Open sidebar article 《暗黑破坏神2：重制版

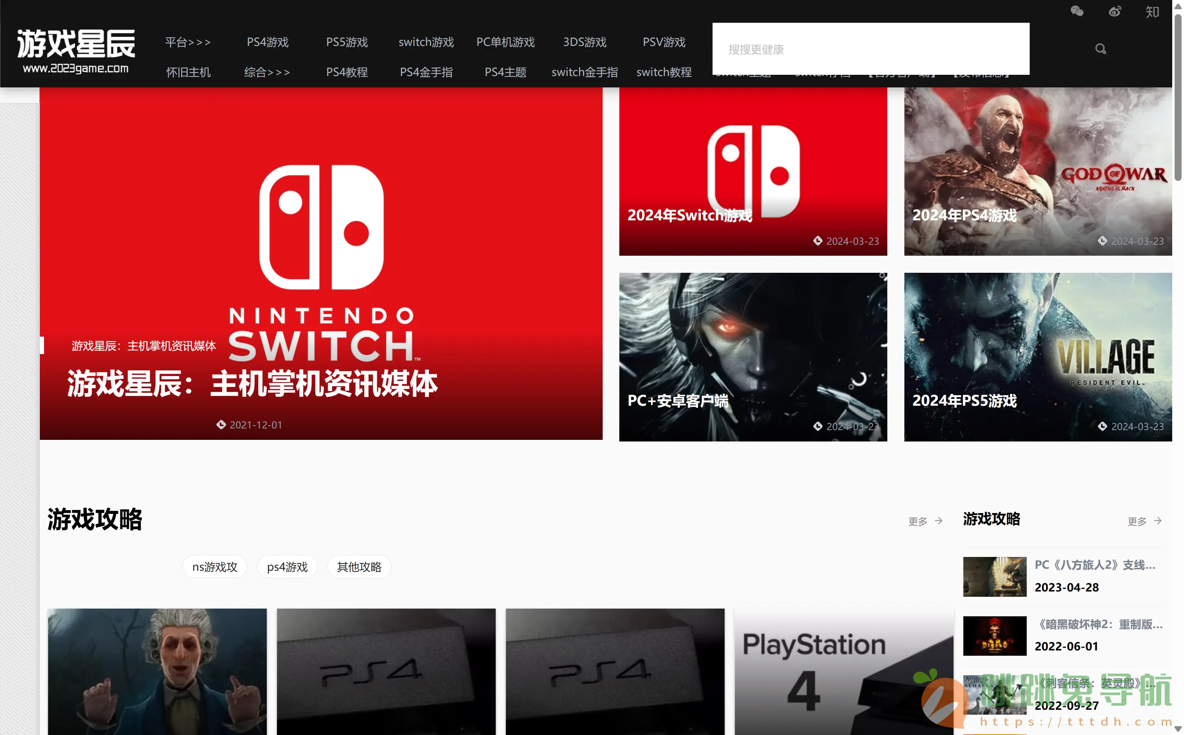[1099, 624]
